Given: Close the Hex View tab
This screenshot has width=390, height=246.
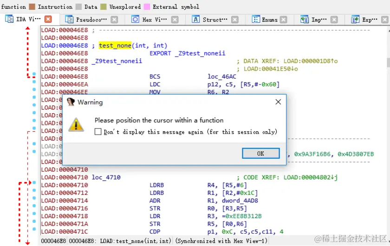Looking at the screenshot, I should 175,19.
